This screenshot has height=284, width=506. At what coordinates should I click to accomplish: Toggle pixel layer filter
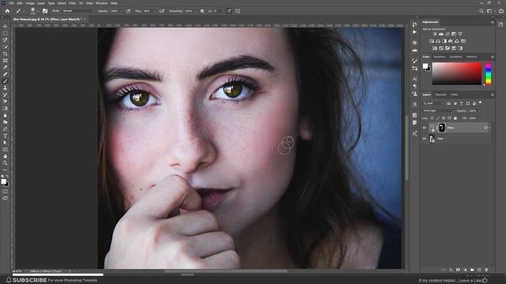pos(448,103)
